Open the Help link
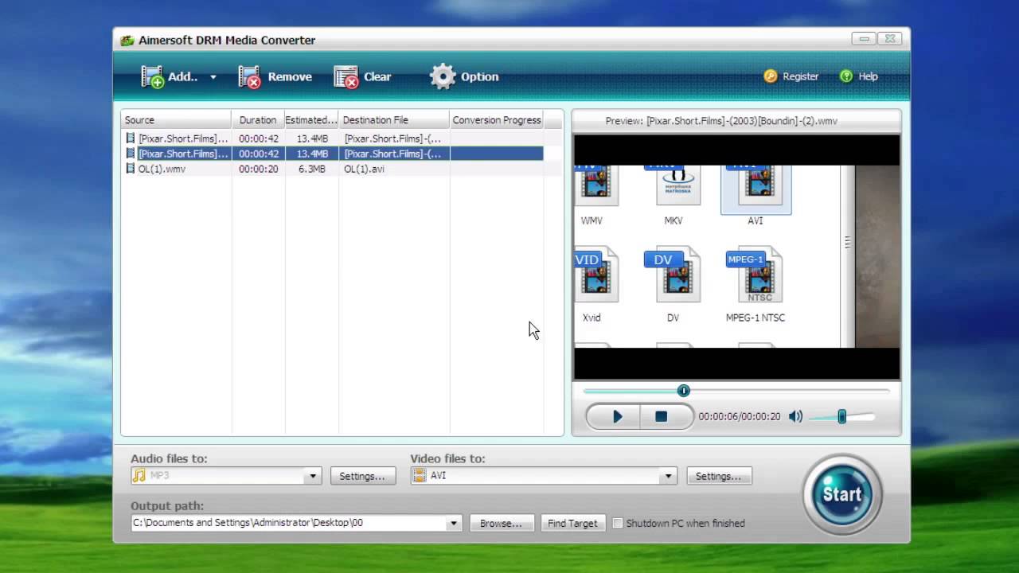 [x=859, y=76]
